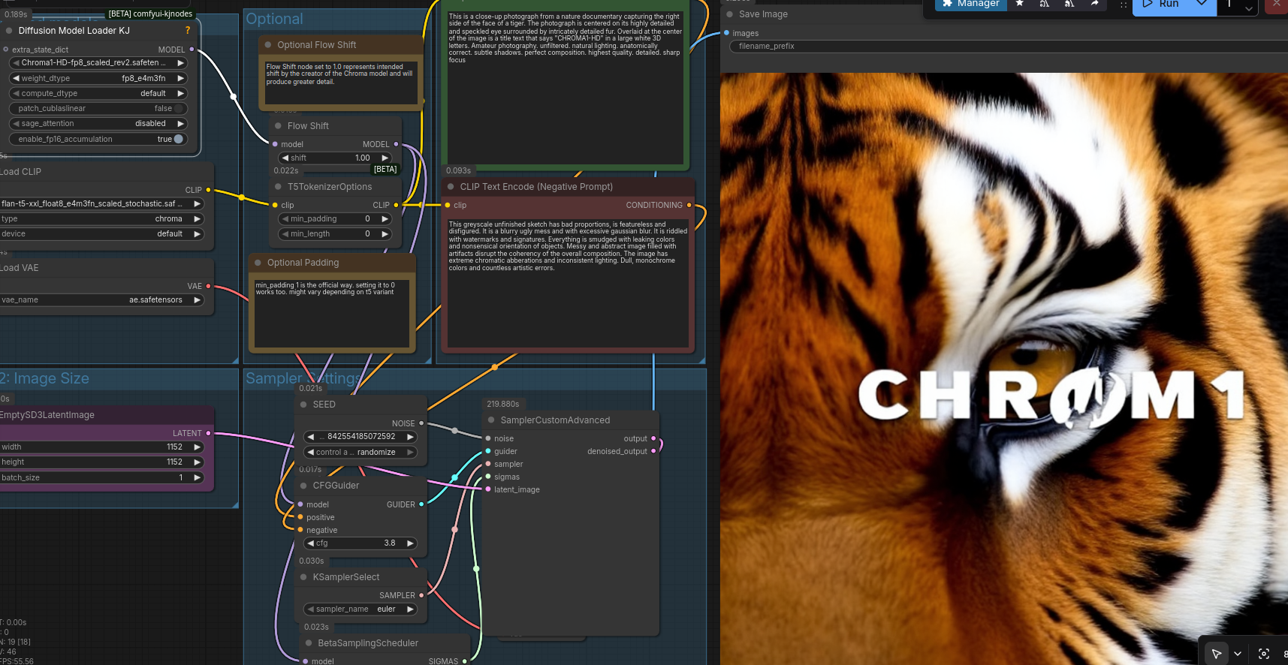
Task: Open the vae_name ae.safetensors combo
Action: [x=101, y=299]
